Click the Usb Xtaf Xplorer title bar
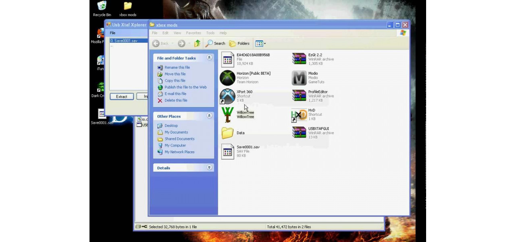This screenshot has height=242, width=516. pos(127,25)
